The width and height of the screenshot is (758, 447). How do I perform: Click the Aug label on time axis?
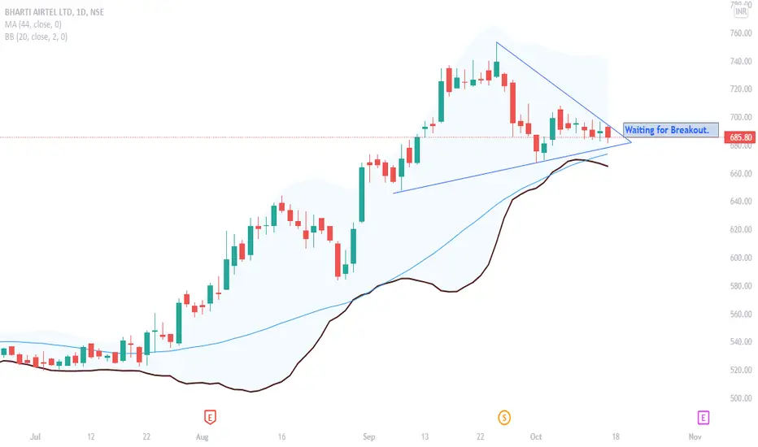click(x=202, y=436)
